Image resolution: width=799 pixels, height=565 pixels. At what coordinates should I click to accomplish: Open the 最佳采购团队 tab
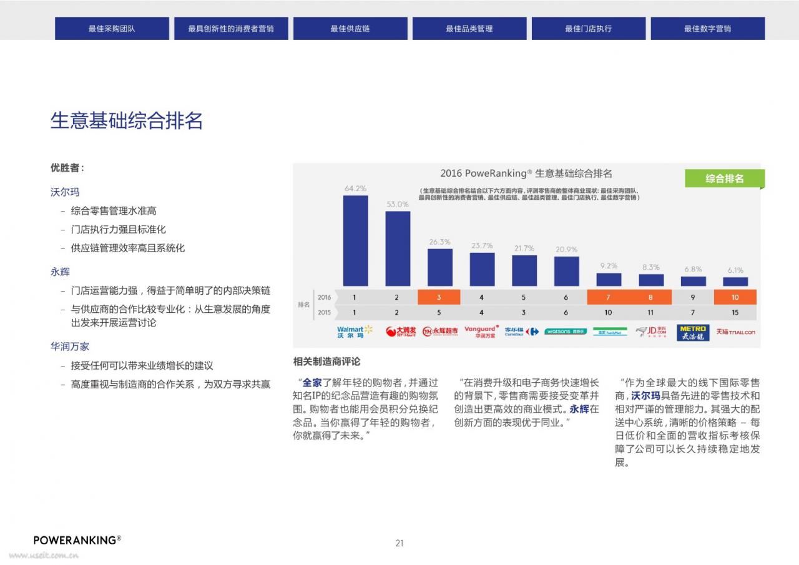tap(112, 29)
